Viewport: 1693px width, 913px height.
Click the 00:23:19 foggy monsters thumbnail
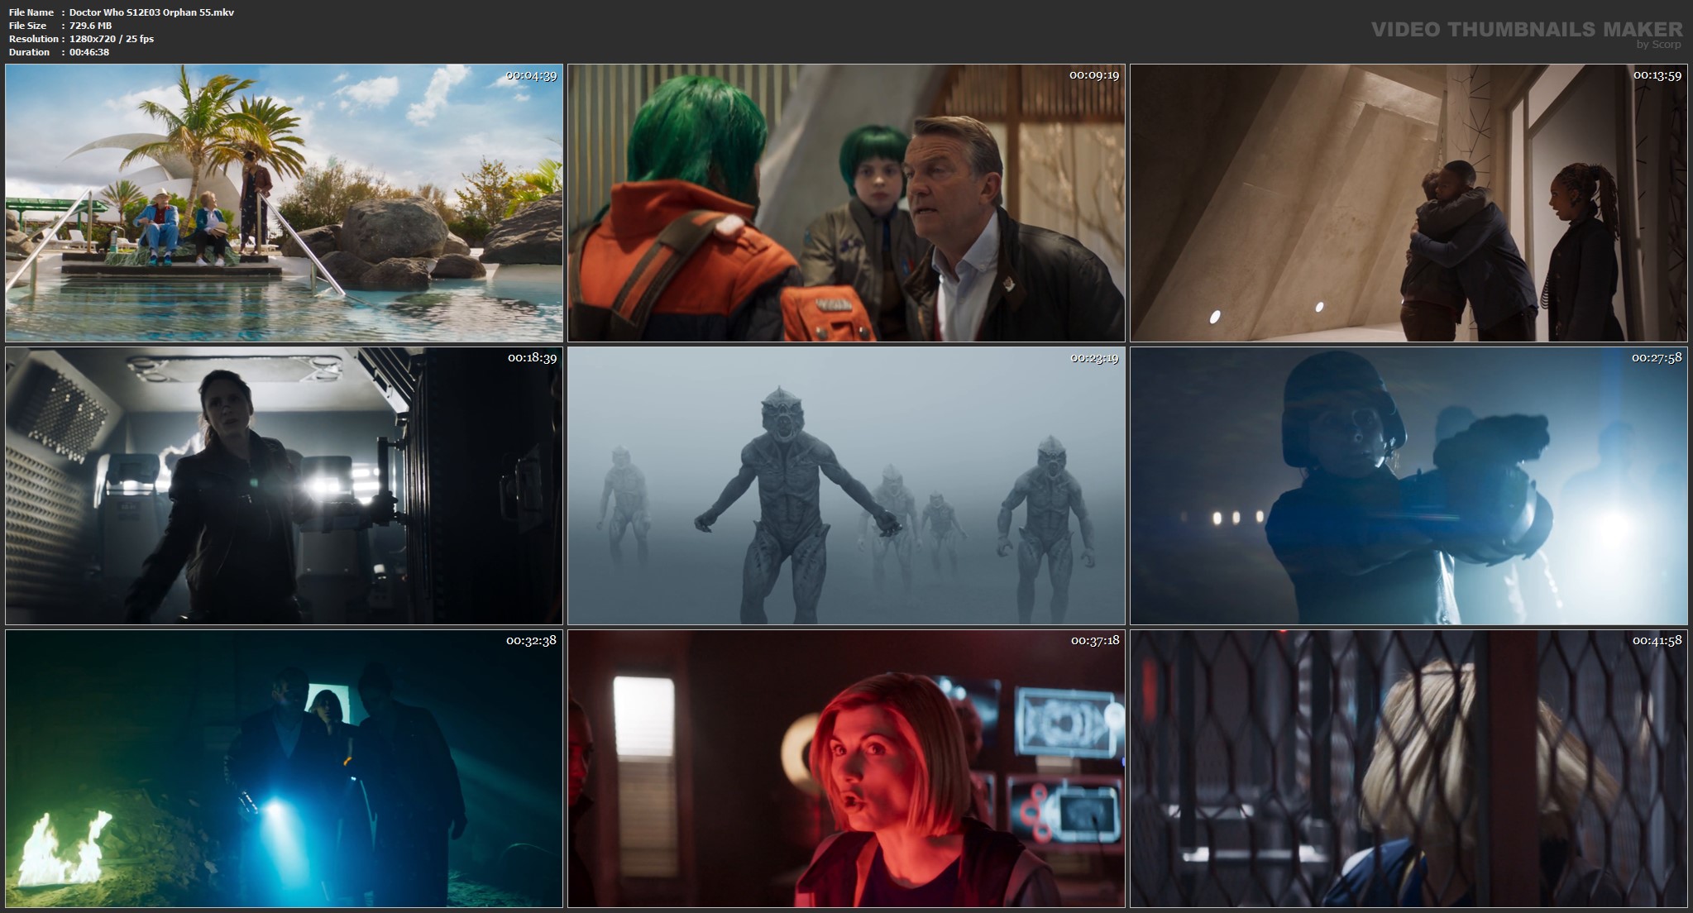point(846,485)
